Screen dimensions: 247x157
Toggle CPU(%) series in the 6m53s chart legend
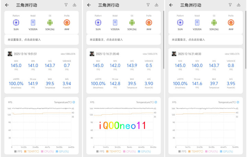pyautogui.click(x=47, y=152)
